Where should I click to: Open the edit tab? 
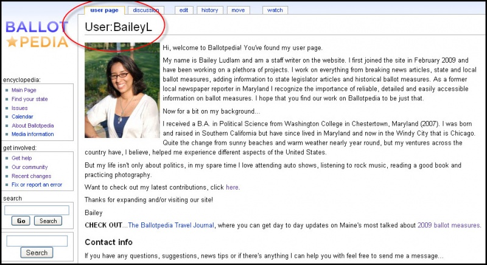[x=183, y=10]
